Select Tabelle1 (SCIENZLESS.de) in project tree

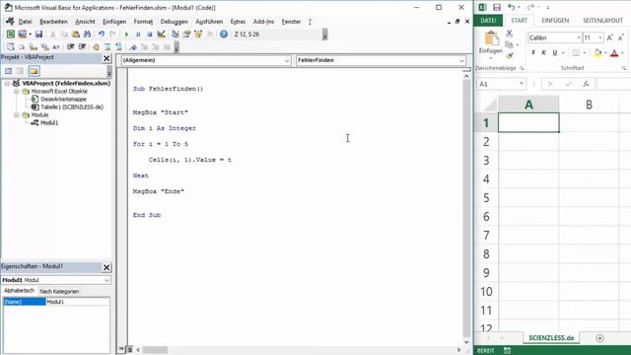point(72,107)
